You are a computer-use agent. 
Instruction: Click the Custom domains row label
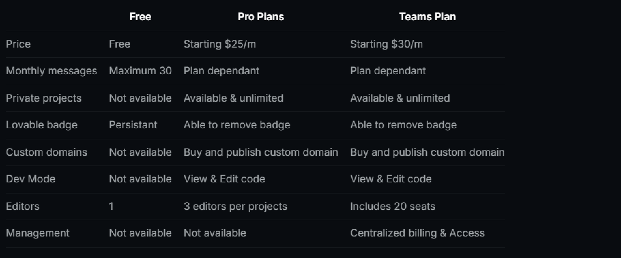47,152
